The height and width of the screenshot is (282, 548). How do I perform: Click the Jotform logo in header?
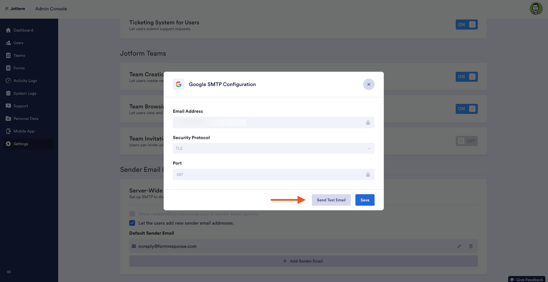tap(15, 9)
